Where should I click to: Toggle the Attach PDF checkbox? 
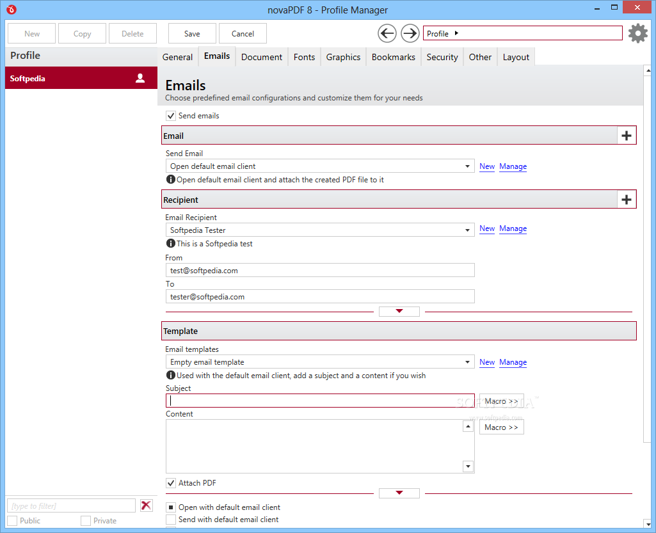click(171, 483)
